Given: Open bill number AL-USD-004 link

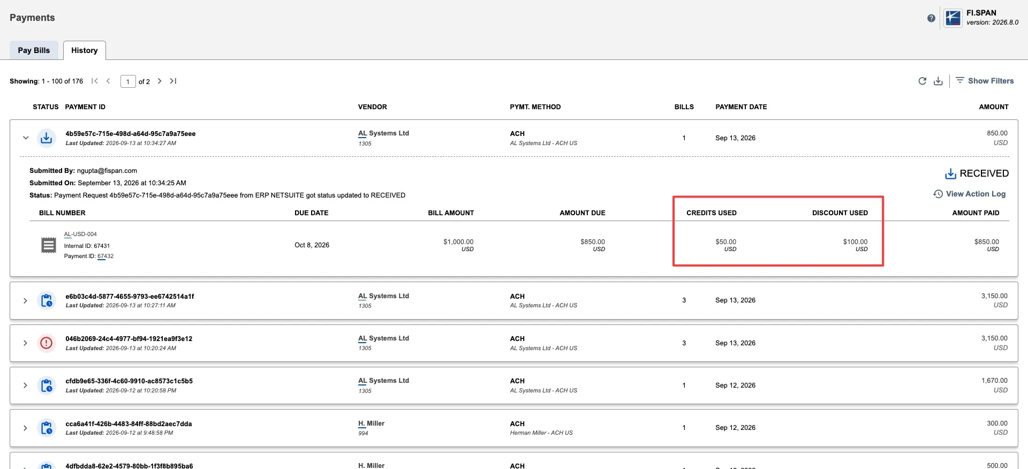Looking at the screenshot, I should tap(80, 234).
